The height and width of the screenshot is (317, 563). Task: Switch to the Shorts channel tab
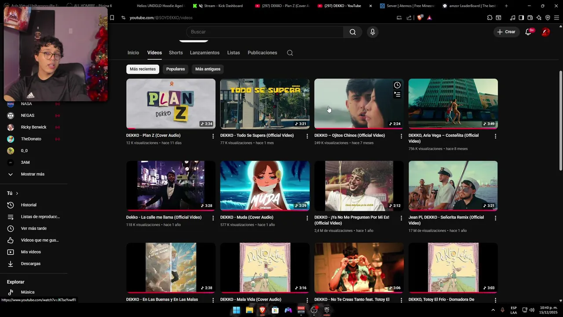click(x=176, y=53)
